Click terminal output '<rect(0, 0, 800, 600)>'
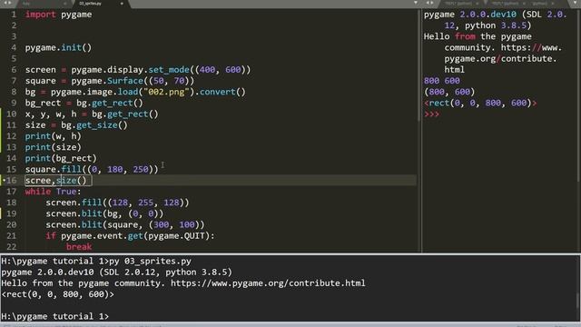Image resolution: width=581 pixels, height=327 pixels. tap(58, 294)
